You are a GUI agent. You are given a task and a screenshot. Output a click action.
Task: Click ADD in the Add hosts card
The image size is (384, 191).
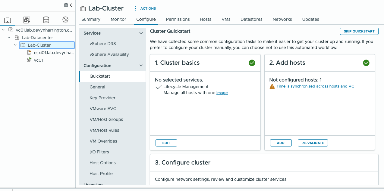[281, 143]
